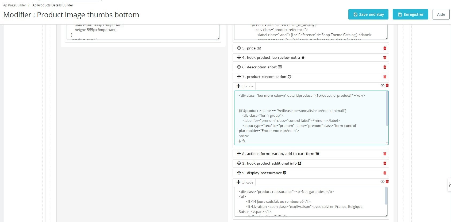Toggle the code view icon on the Nos garanties tpl code block
Viewport: 451px width, 222px height.
[x=382, y=182]
